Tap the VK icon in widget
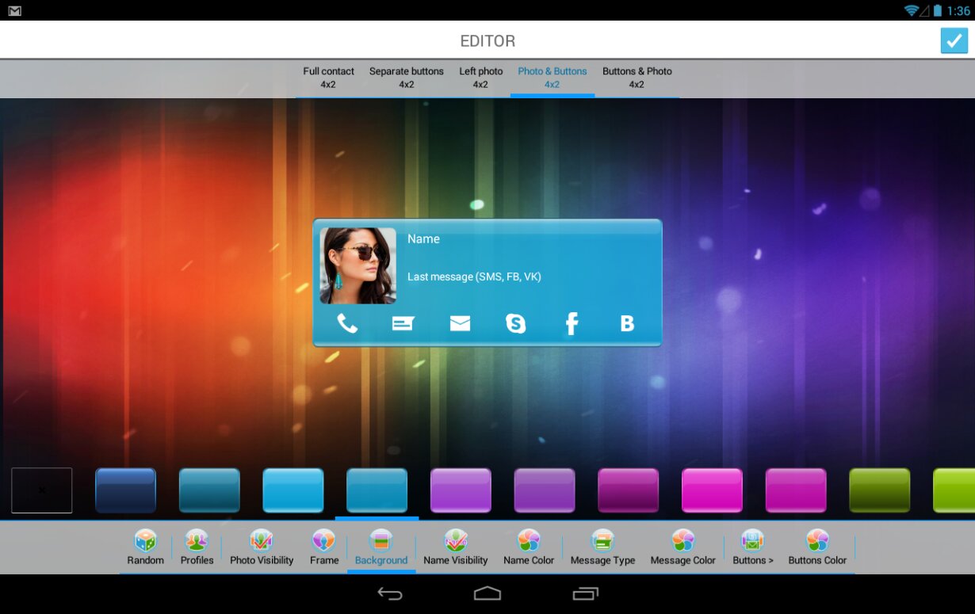Screen dimensions: 975x614 click(x=627, y=323)
